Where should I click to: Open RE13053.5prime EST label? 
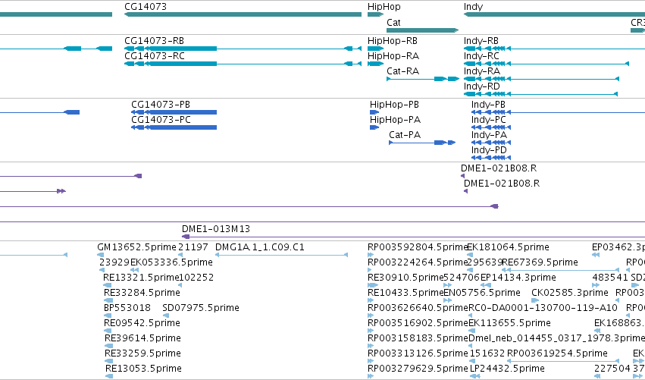tap(143, 369)
